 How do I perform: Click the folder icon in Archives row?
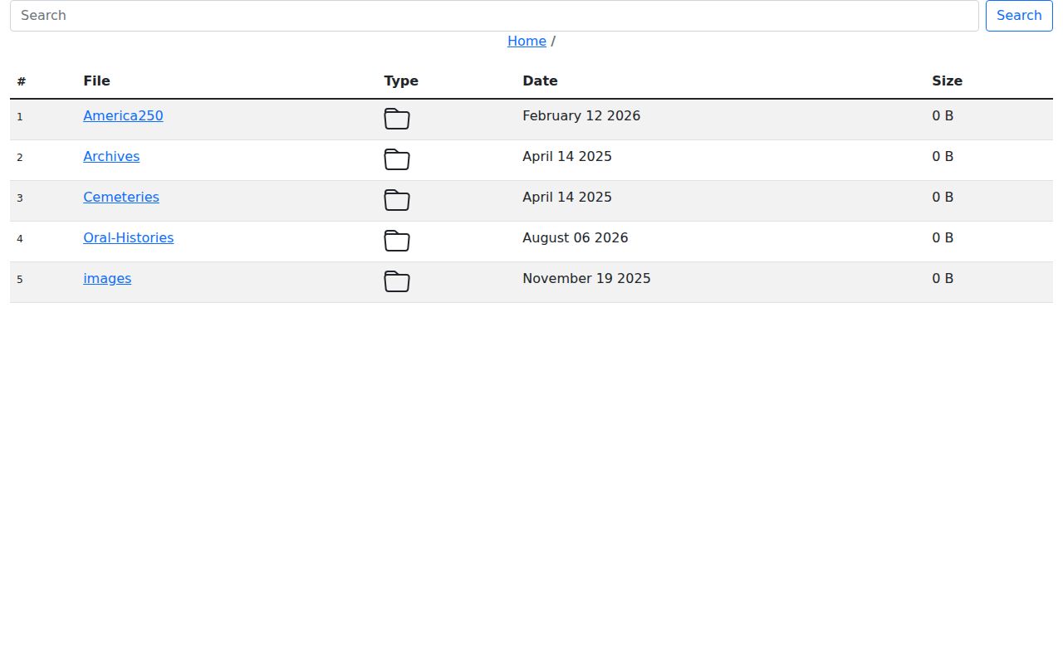pos(397,159)
